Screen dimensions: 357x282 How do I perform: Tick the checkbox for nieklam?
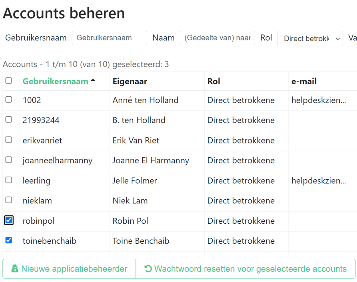click(9, 200)
